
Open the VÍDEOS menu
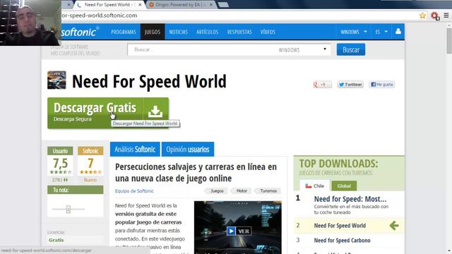pyautogui.click(x=268, y=32)
